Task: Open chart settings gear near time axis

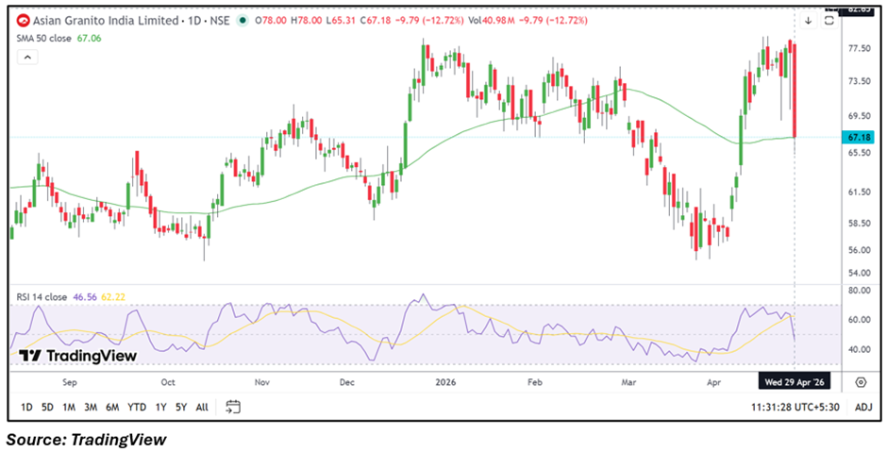Action: [861, 382]
